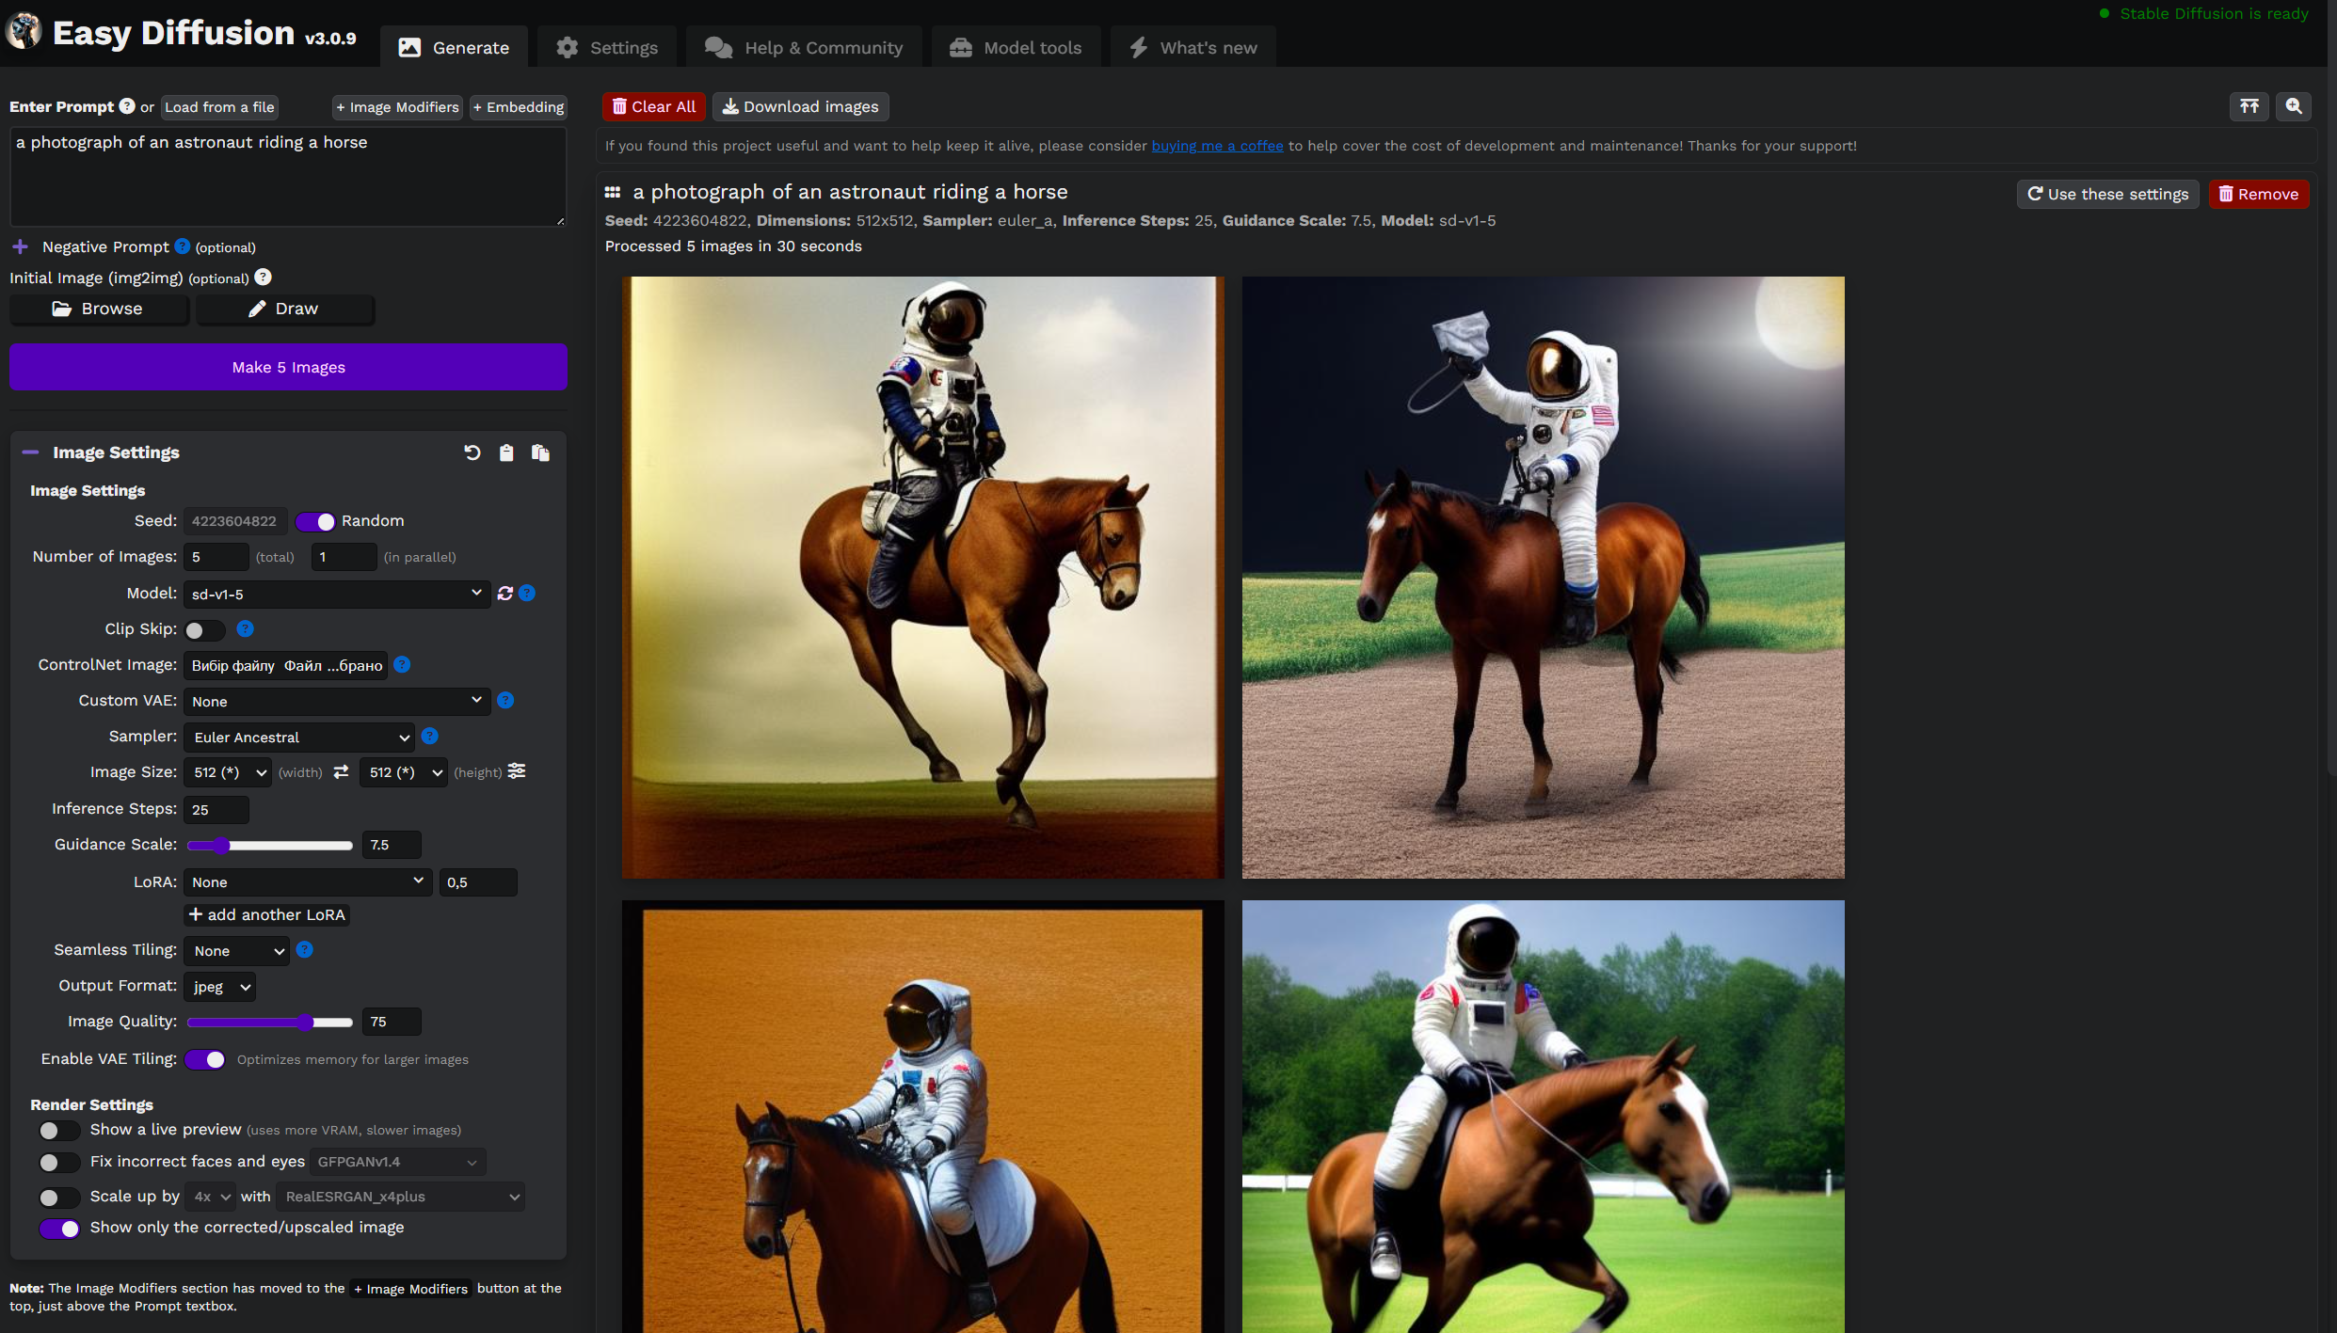The image size is (2337, 1333).
Task: Click the help icon next to Sampler
Action: 430,736
